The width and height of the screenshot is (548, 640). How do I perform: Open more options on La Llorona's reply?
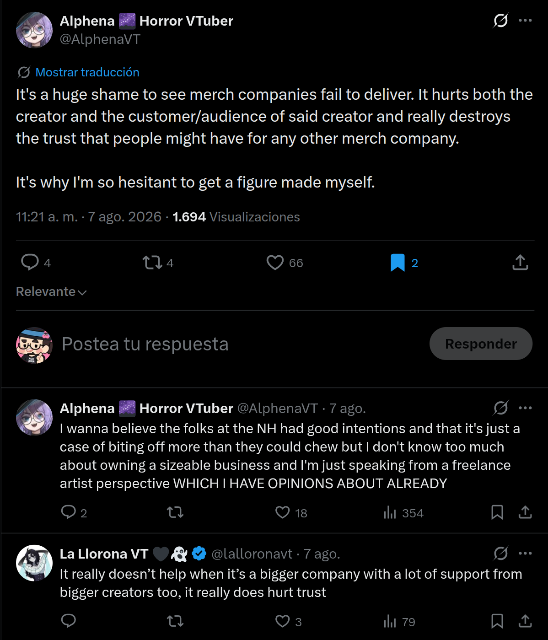[525, 553]
